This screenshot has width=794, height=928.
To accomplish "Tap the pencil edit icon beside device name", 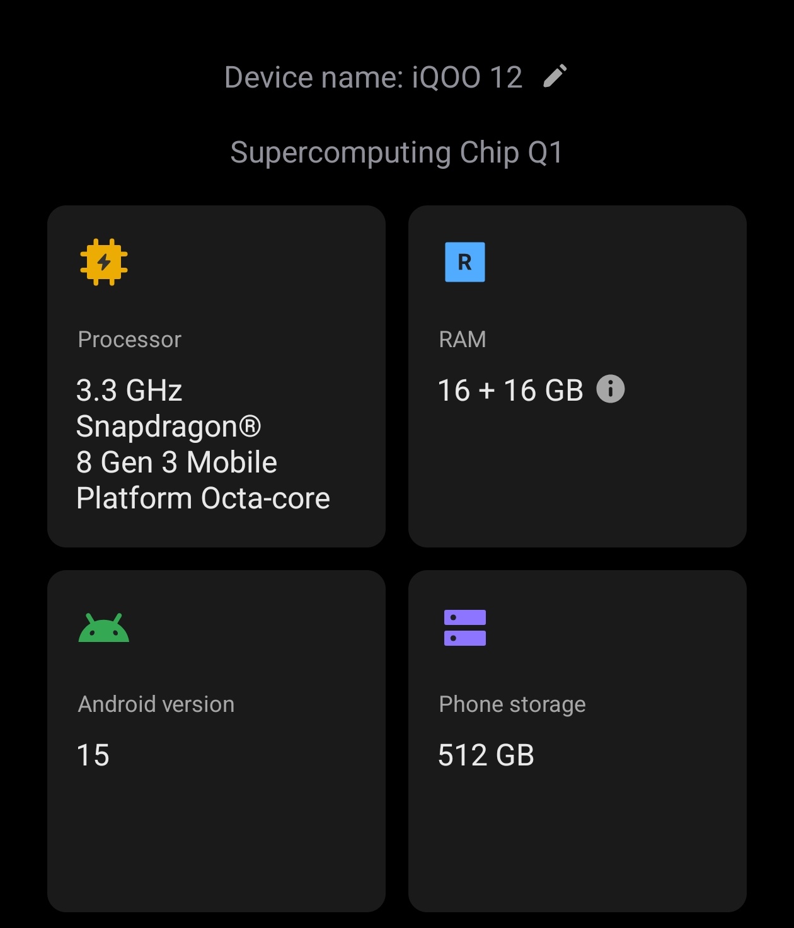I will (x=555, y=76).
